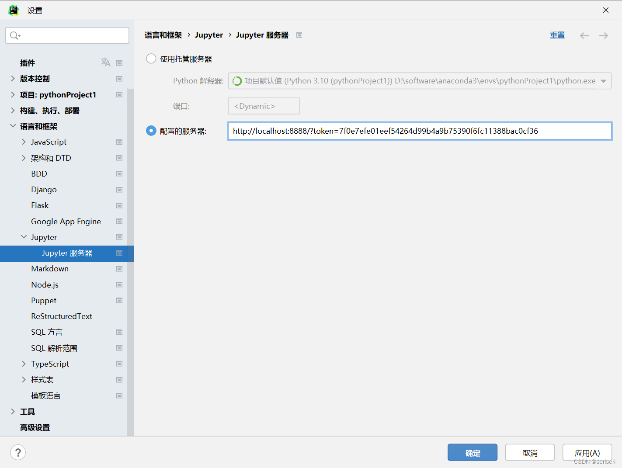Close the 设置 dialog window
Screen dimensions: 622x468
pyautogui.click(x=606, y=10)
